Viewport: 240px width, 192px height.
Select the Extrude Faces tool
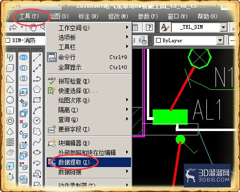point(24,92)
